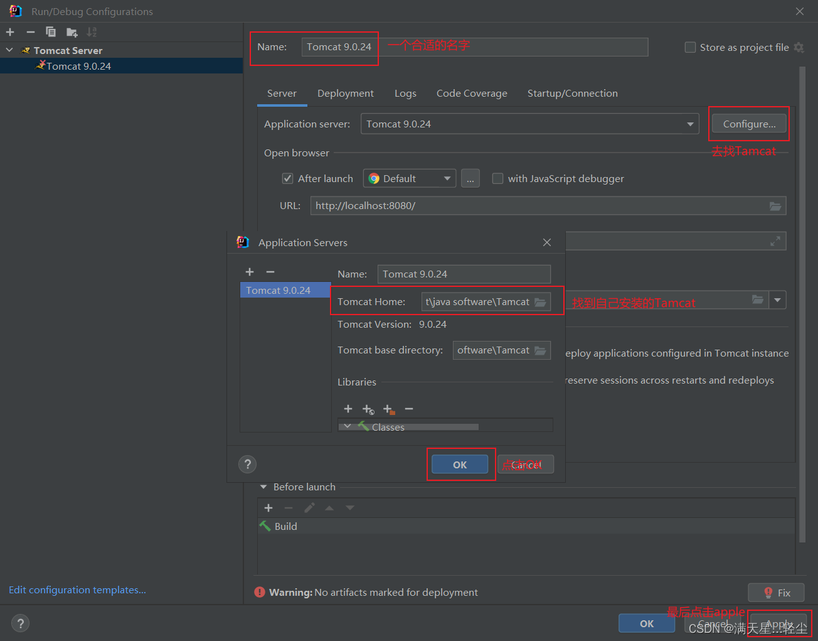Click the run configuration Name field

(x=475, y=47)
